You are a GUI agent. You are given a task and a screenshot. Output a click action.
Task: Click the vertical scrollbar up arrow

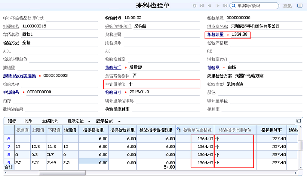pyautogui.click(x=300, y=127)
